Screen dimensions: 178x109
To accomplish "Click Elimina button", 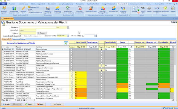I will pos(40,104).
